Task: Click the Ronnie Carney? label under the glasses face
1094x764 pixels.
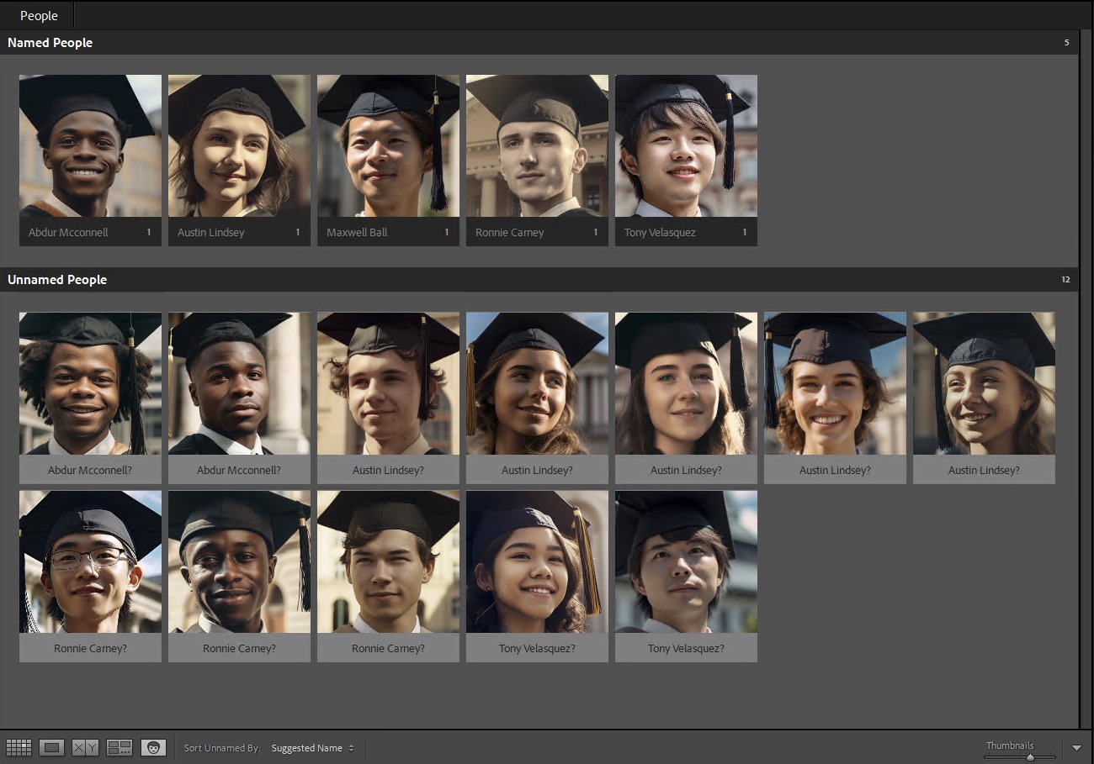Action: tap(90, 647)
